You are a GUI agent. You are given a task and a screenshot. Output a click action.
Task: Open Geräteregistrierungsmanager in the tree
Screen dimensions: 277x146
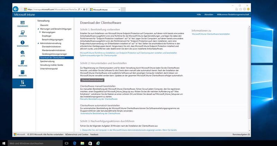54,54
